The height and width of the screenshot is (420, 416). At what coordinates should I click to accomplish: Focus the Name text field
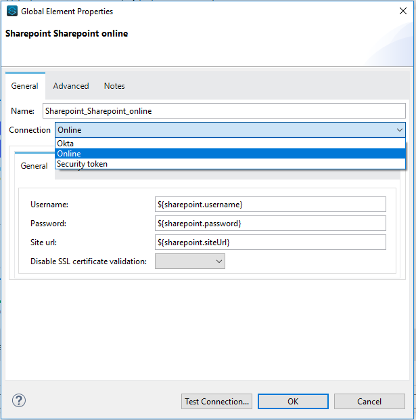click(223, 111)
